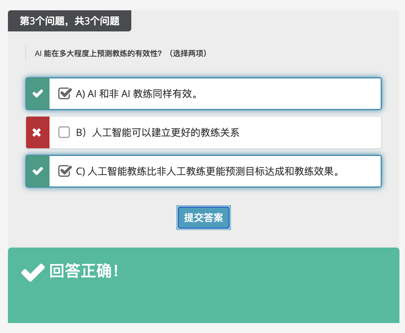
Task: Tick the empty checkbox for option B
Action: (x=64, y=132)
